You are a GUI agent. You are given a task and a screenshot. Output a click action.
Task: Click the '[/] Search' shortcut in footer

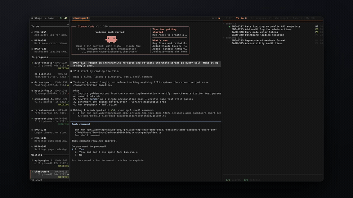[x=233, y=180]
